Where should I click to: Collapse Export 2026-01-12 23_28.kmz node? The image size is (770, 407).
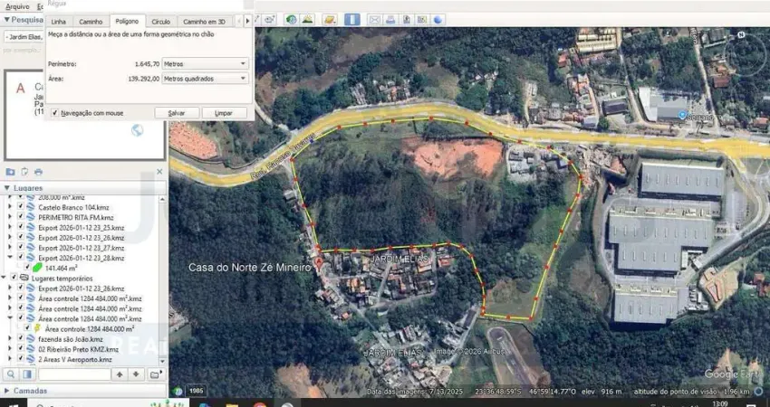[x=10, y=258]
